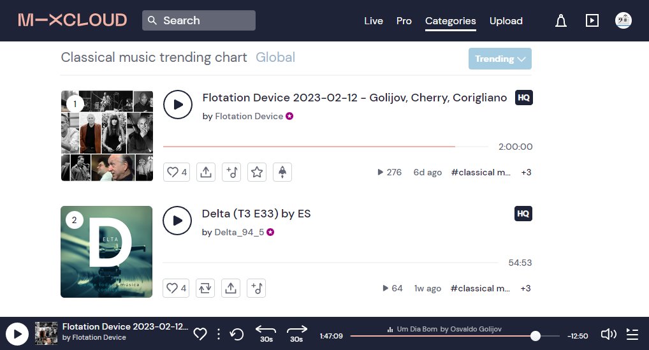Screen dimensions: 649x350
Task: Open the Flotation Device show thumbnail
Action: point(107,136)
